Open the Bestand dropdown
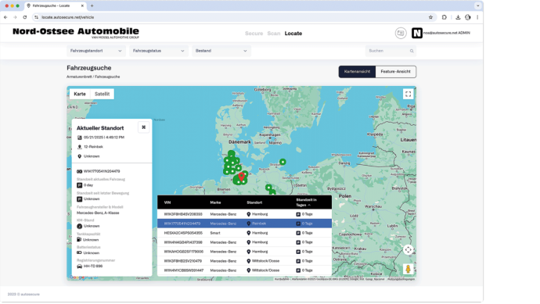Image resolution: width=540 pixels, height=304 pixels. tap(221, 51)
